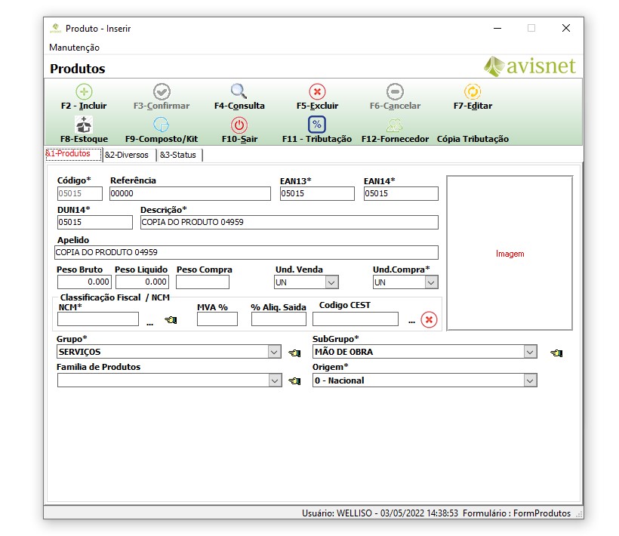Screen dimensions: 619x536
Task: Switch to the 3-Status tab
Action: tap(180, 155)
